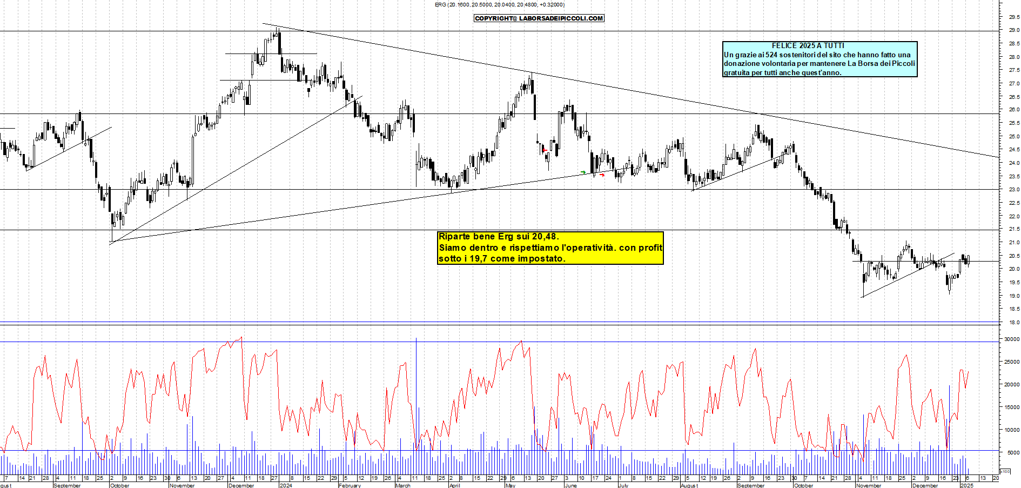Screen dimensions: 1021x488
Task: Click the 2024 year label on time axis
Action: (x=286, y=485)
